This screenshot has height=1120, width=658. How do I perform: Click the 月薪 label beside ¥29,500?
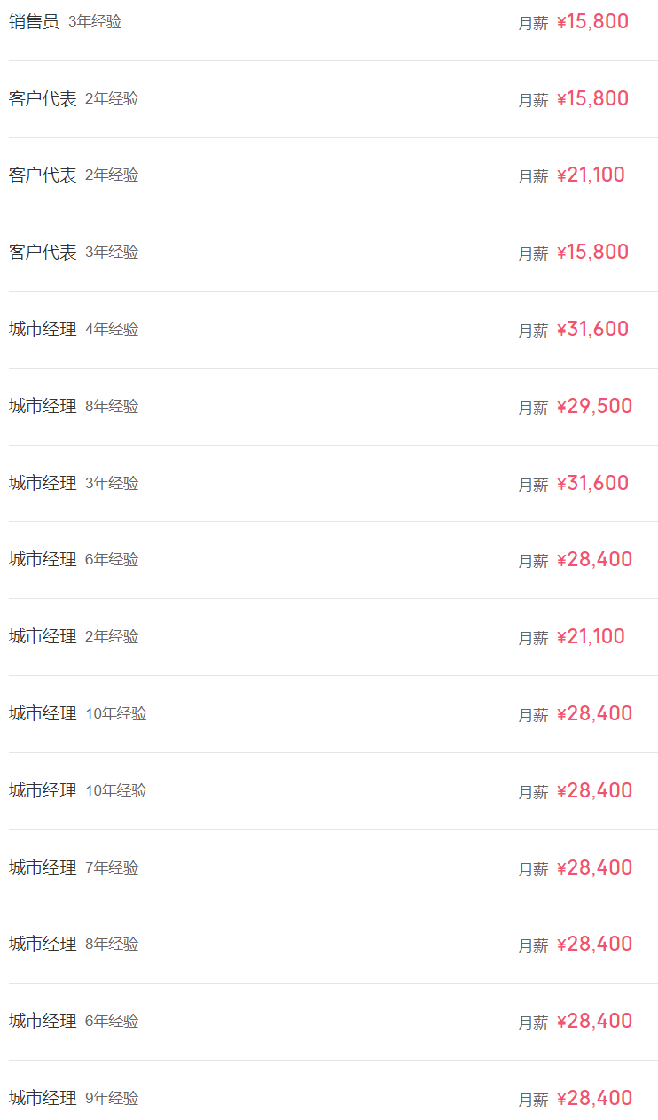pos(533,408)
